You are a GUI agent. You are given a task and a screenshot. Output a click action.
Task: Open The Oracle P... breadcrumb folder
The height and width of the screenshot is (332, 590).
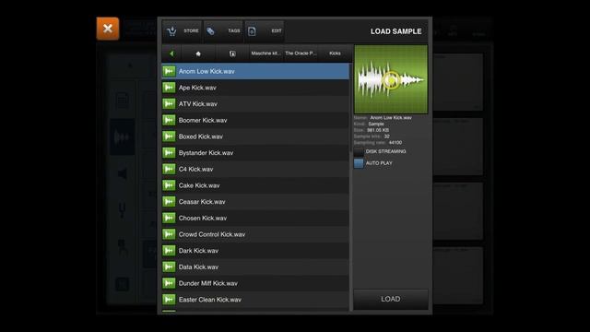point(301,53)
